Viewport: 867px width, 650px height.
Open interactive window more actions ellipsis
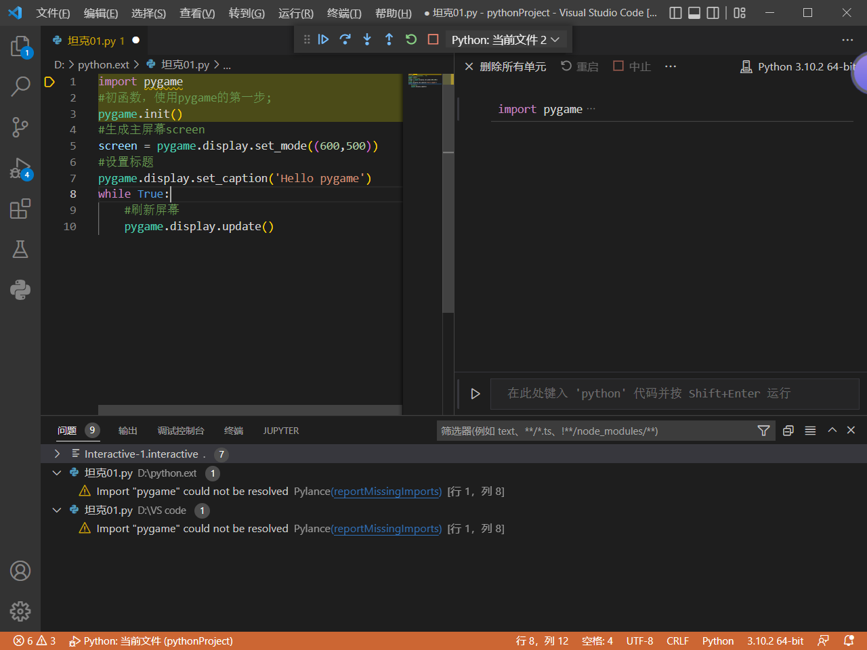[671, 66]
